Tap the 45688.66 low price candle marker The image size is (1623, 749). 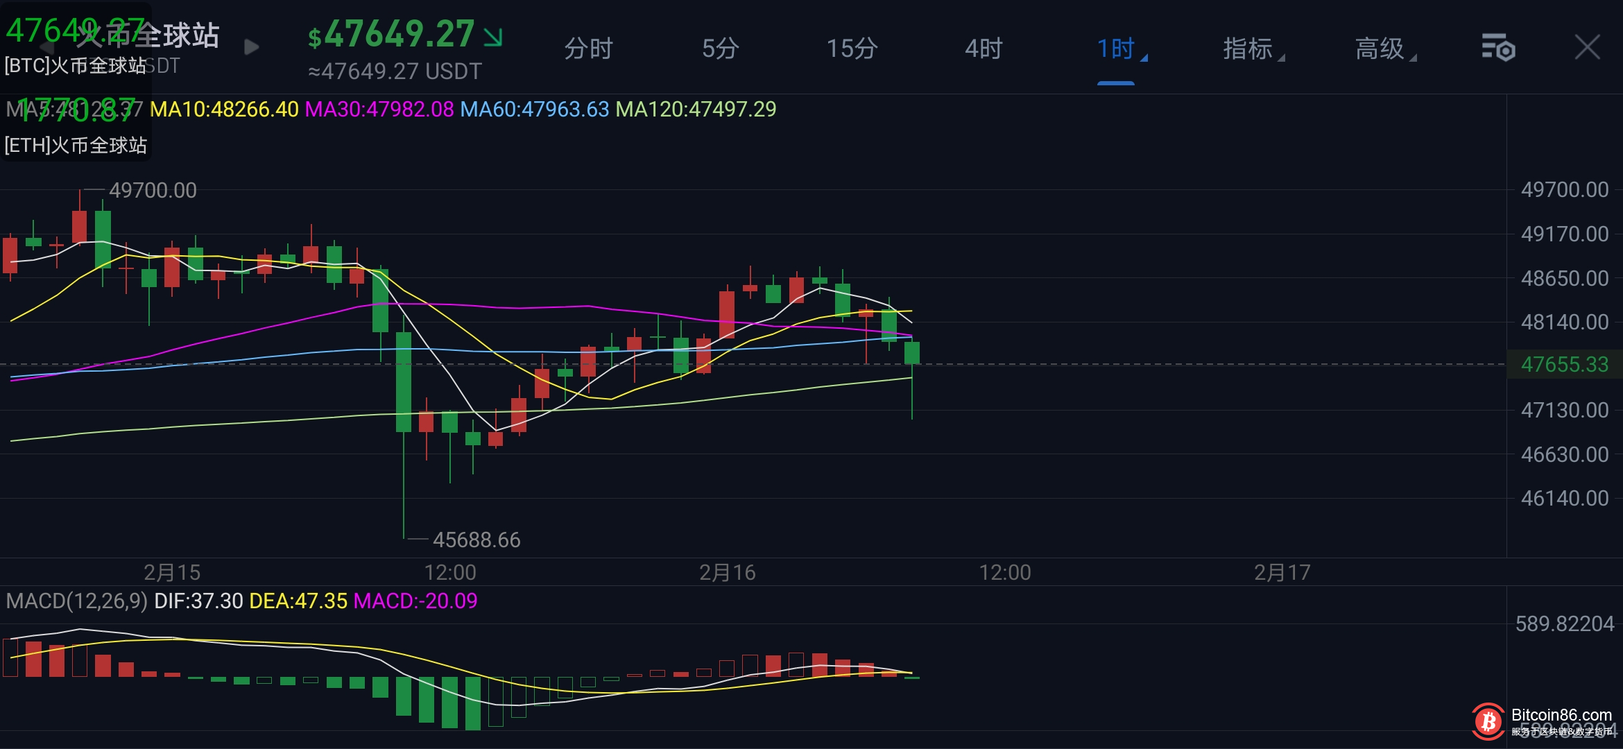[x=476, y=540]
